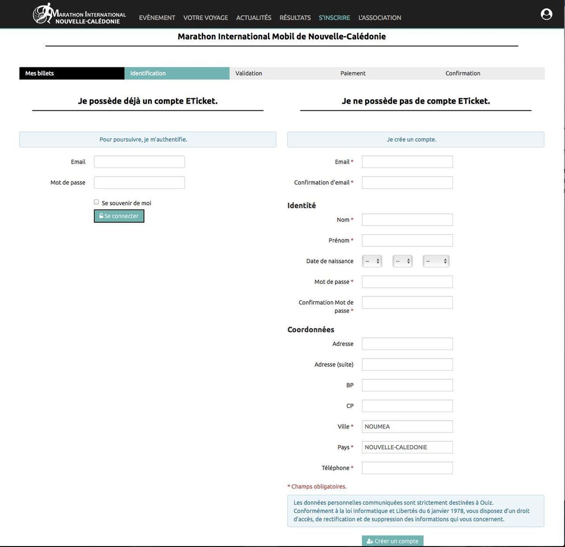Click the 'Créer un compte' button
565x547 pixels.
coord(393,541)
